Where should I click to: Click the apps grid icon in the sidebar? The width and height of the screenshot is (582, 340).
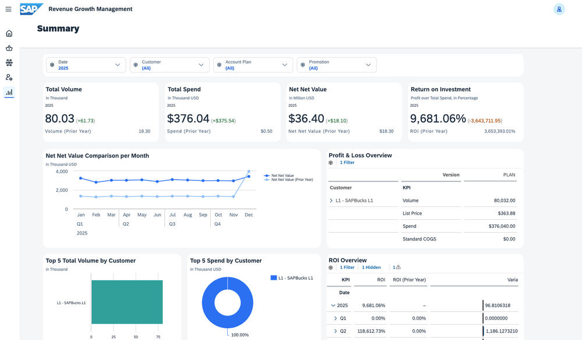click(9, 62)
